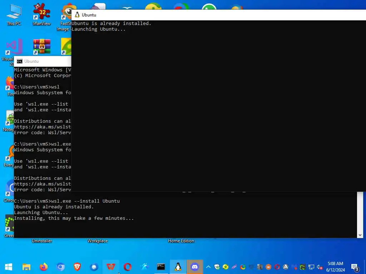The width and height of the screenshot is (366, 274).
Task: Click 'Installing, this may take a few minutes...' line
Action: (74, 218)
